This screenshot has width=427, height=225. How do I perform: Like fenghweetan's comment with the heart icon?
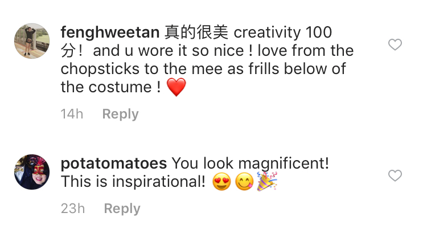[x=395, y=44]
